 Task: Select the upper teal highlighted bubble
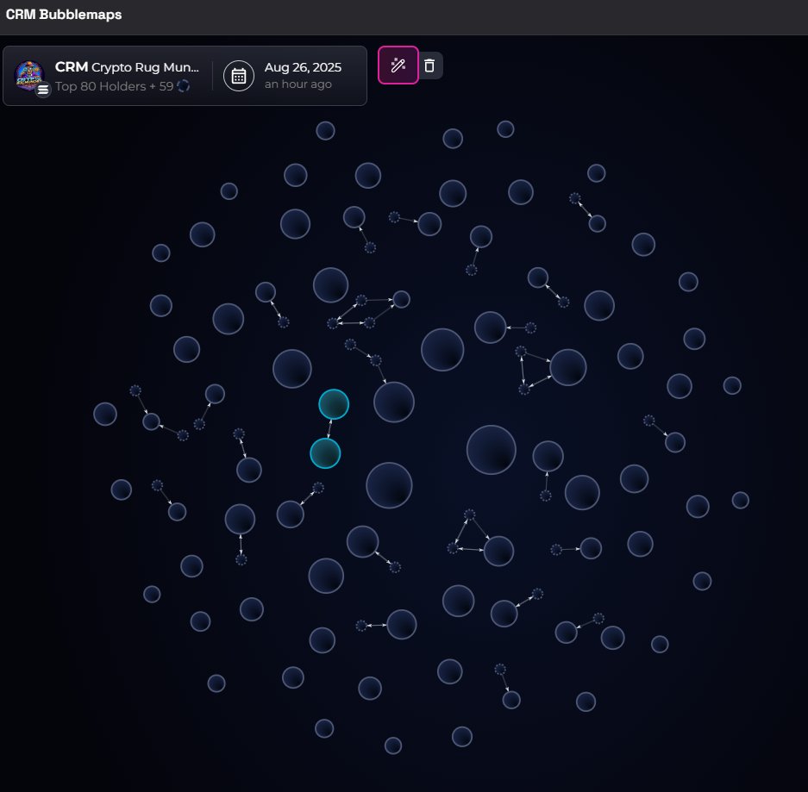click(x=334, y=404)
